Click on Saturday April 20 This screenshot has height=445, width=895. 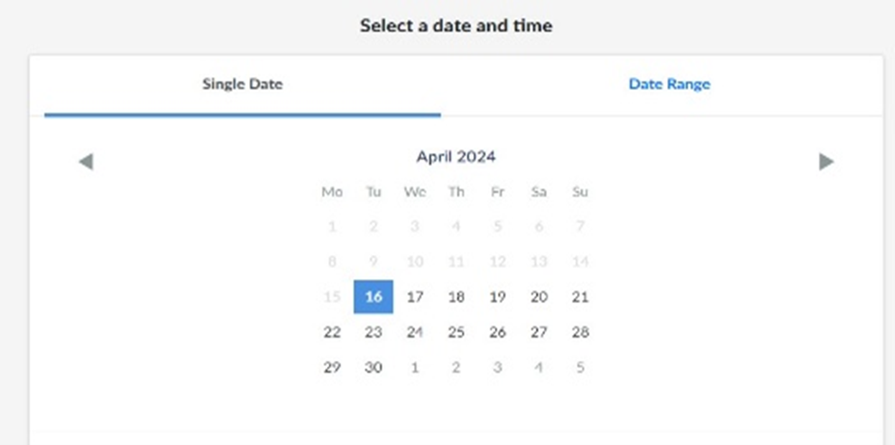539,297
